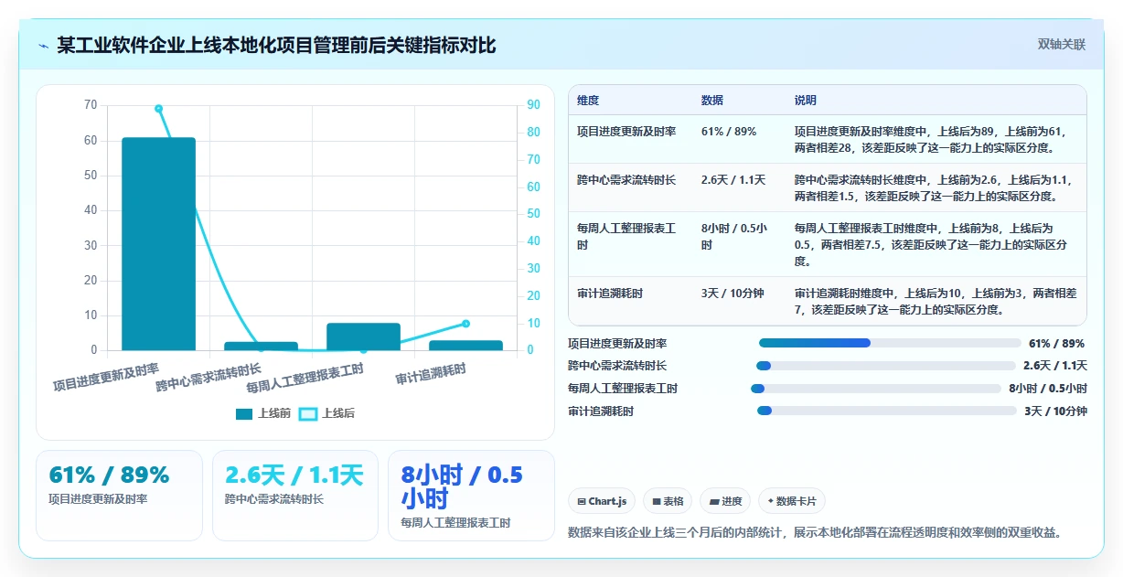Screen dimensions: 1123x577
Task: Select the 进度 chip
Action: point(725,501)
